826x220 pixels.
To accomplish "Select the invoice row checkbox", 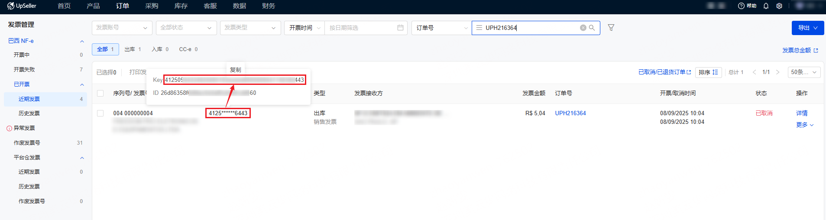I will (100, 113).
